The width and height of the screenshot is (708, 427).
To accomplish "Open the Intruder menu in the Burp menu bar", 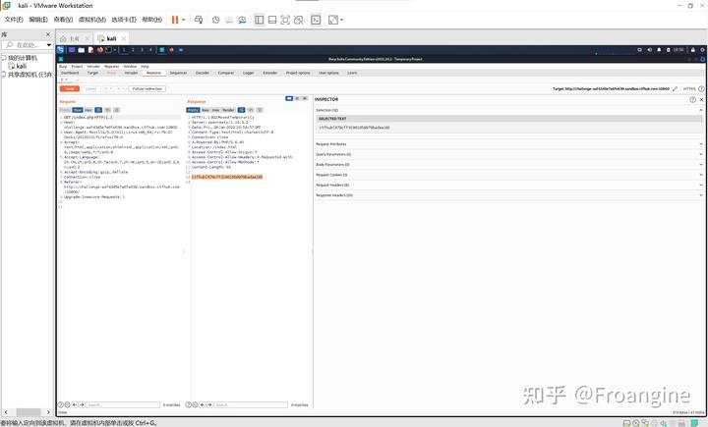I will (x=93, y=67).
